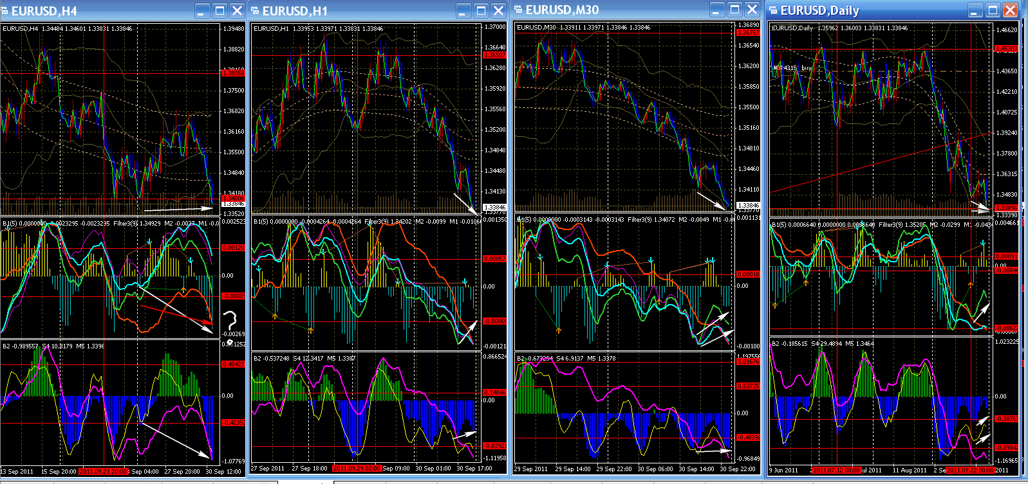Click the EURUSD,H4 OHLC header text in chart

[68, 29]
